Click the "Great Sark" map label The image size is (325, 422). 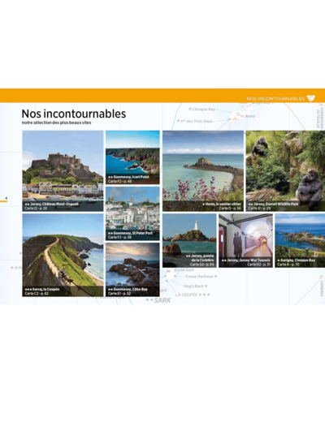tap(184, 270)
